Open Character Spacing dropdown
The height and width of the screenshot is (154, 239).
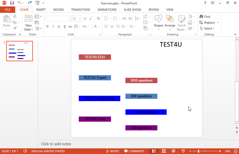(77, 26)
